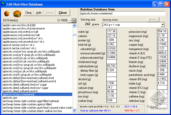Maximize the Edit Nutrition Database window
Viewport: 171px width, 115px height.
click(161, 4)
